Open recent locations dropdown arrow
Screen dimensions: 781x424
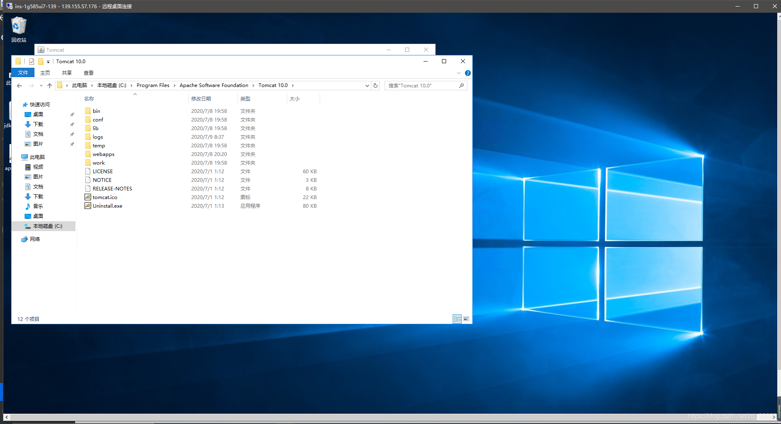tap(41, 85)
